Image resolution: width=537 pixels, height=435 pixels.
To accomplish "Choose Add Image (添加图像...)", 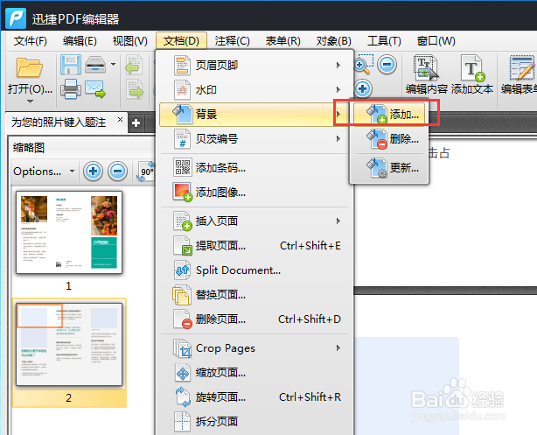I will [255, 193].
